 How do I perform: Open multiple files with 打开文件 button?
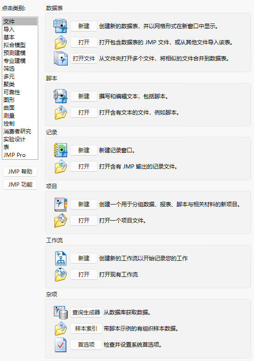[84, 59]
